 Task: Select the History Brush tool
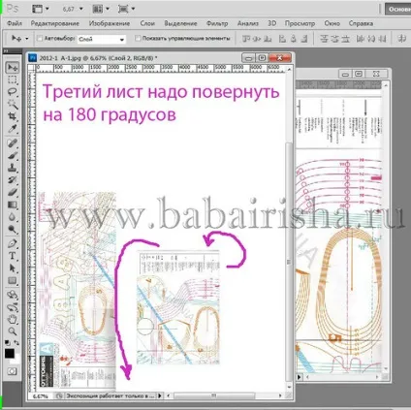tap(13, 180)
